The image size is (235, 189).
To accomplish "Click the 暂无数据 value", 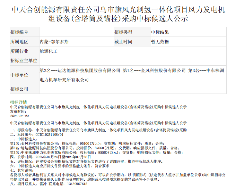I will (160, 42).
